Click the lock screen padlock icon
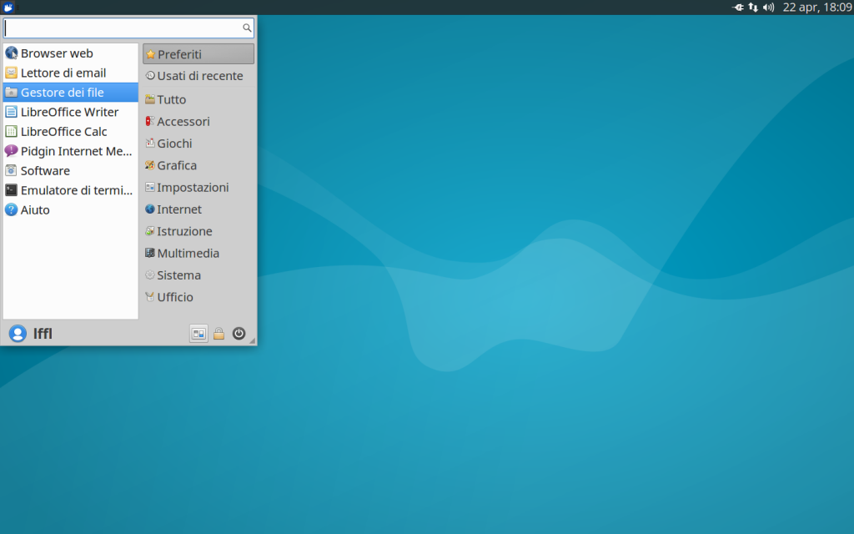The width and height of the screenshot is (854, 534). click(x=219, y=334)
